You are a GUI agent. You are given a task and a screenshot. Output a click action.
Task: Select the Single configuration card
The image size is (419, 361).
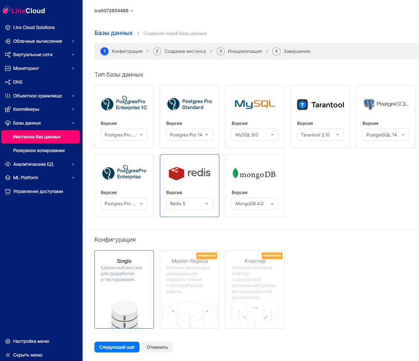coord(124,289)
